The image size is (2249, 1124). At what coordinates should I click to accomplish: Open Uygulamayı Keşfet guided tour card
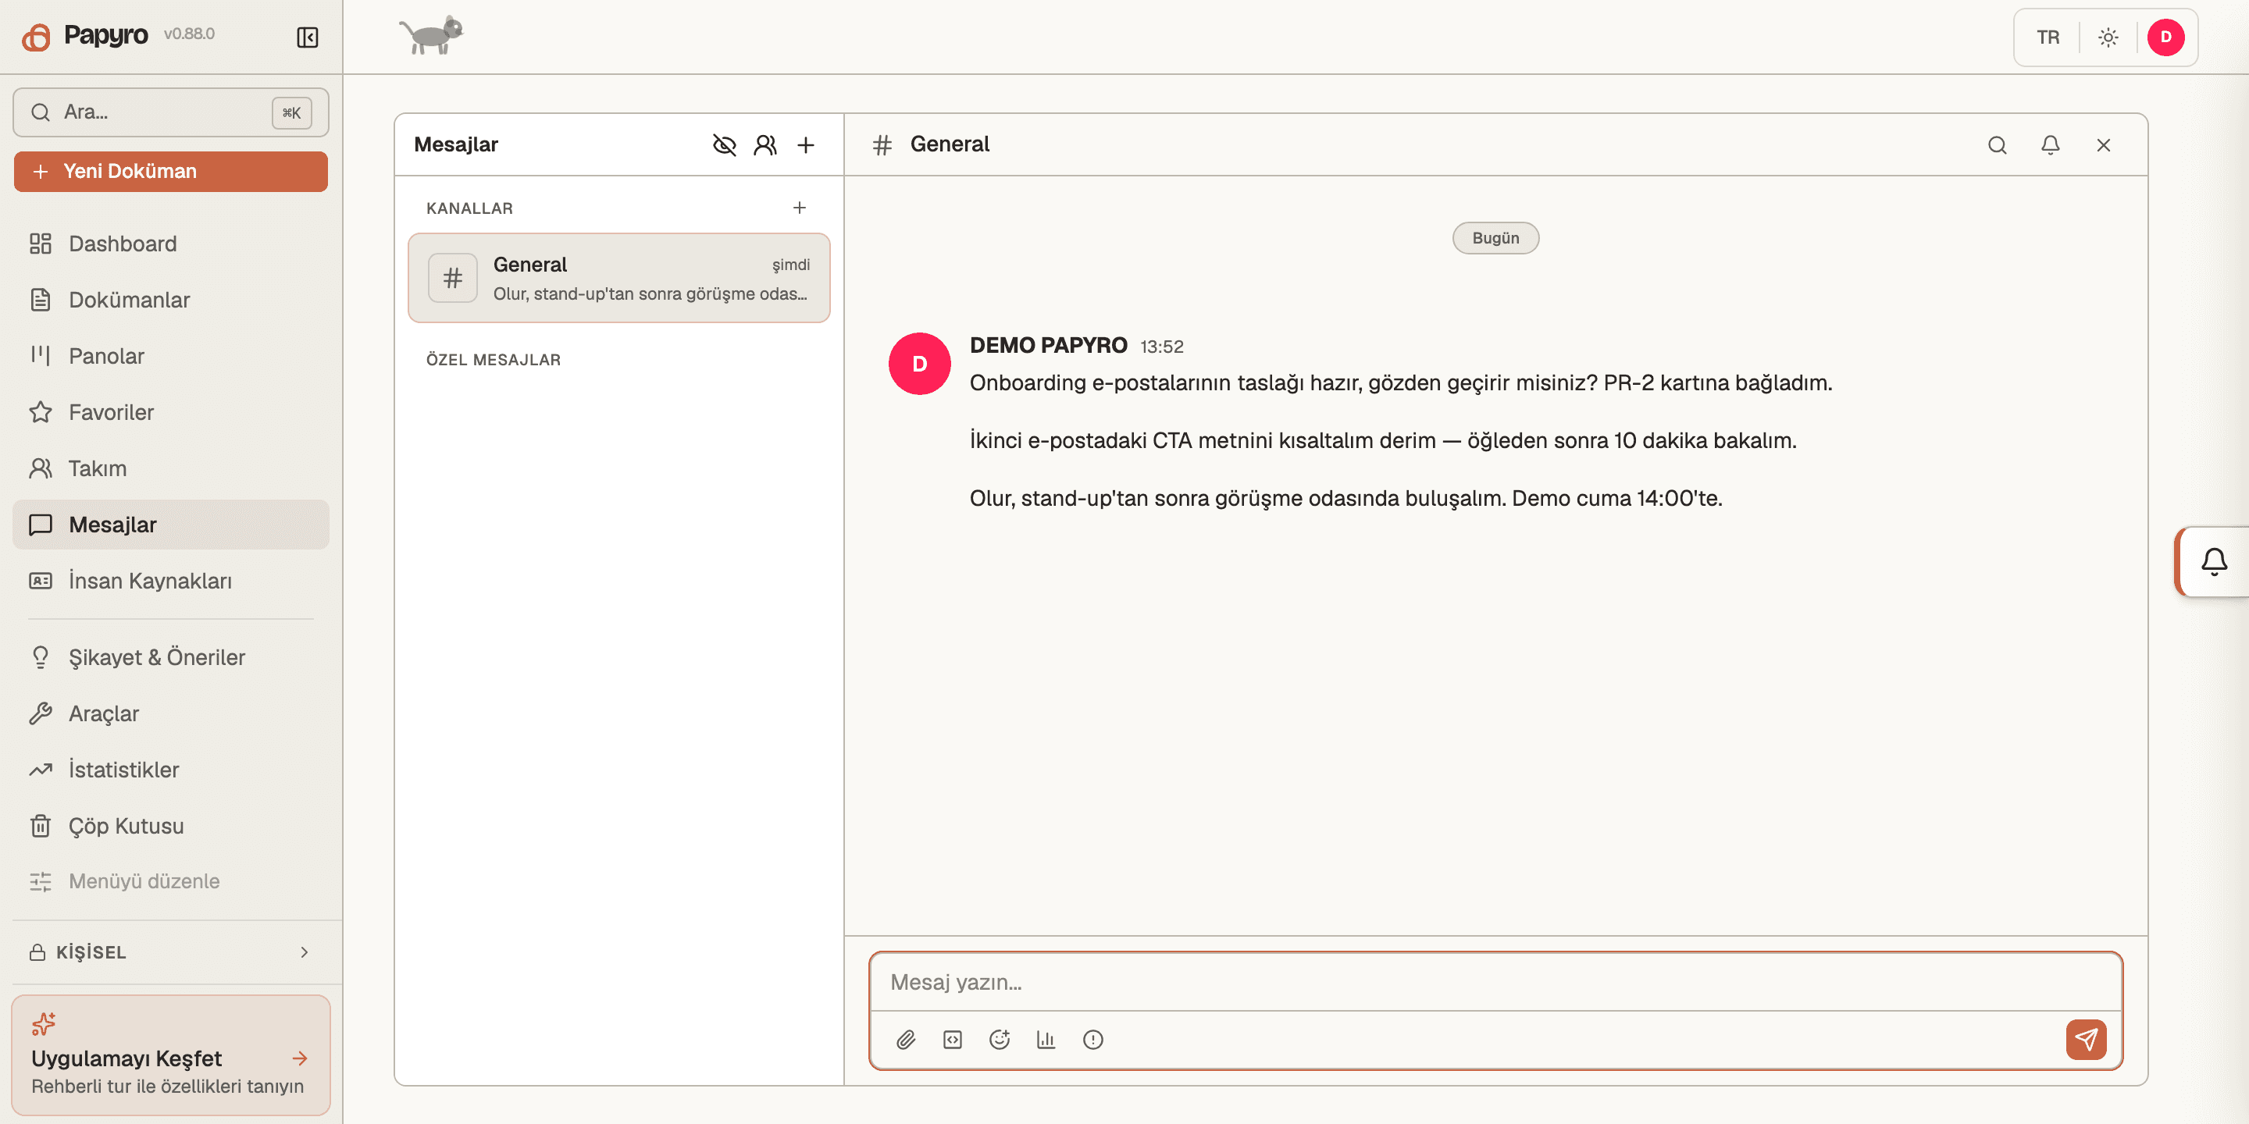pyautogui.click(x=171, y=1055)
